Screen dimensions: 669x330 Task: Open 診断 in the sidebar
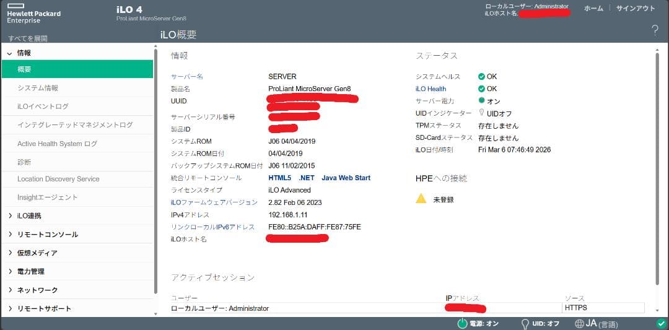[77, 162]
